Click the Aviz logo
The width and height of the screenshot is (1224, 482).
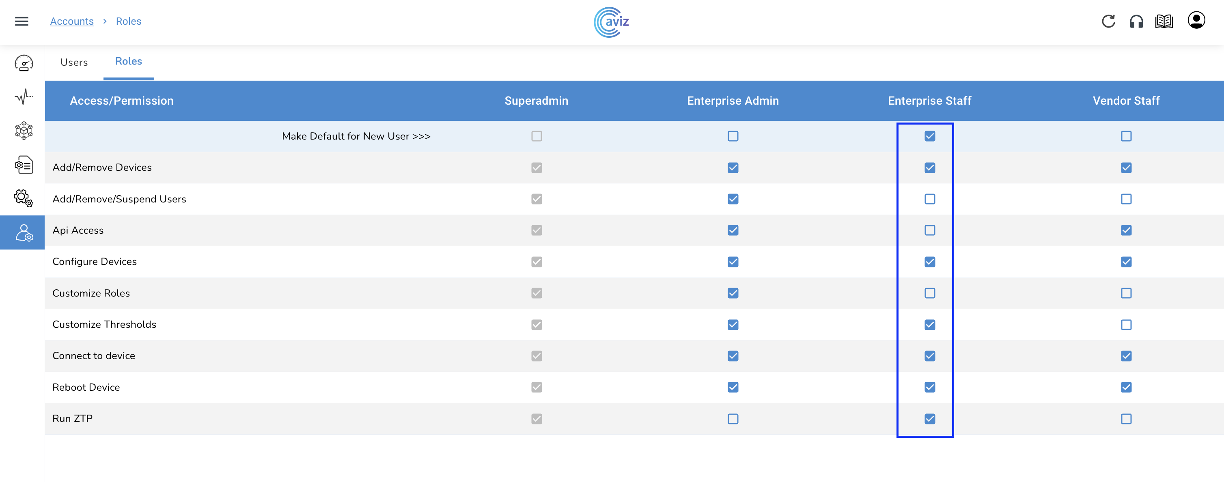pos(611,22)
